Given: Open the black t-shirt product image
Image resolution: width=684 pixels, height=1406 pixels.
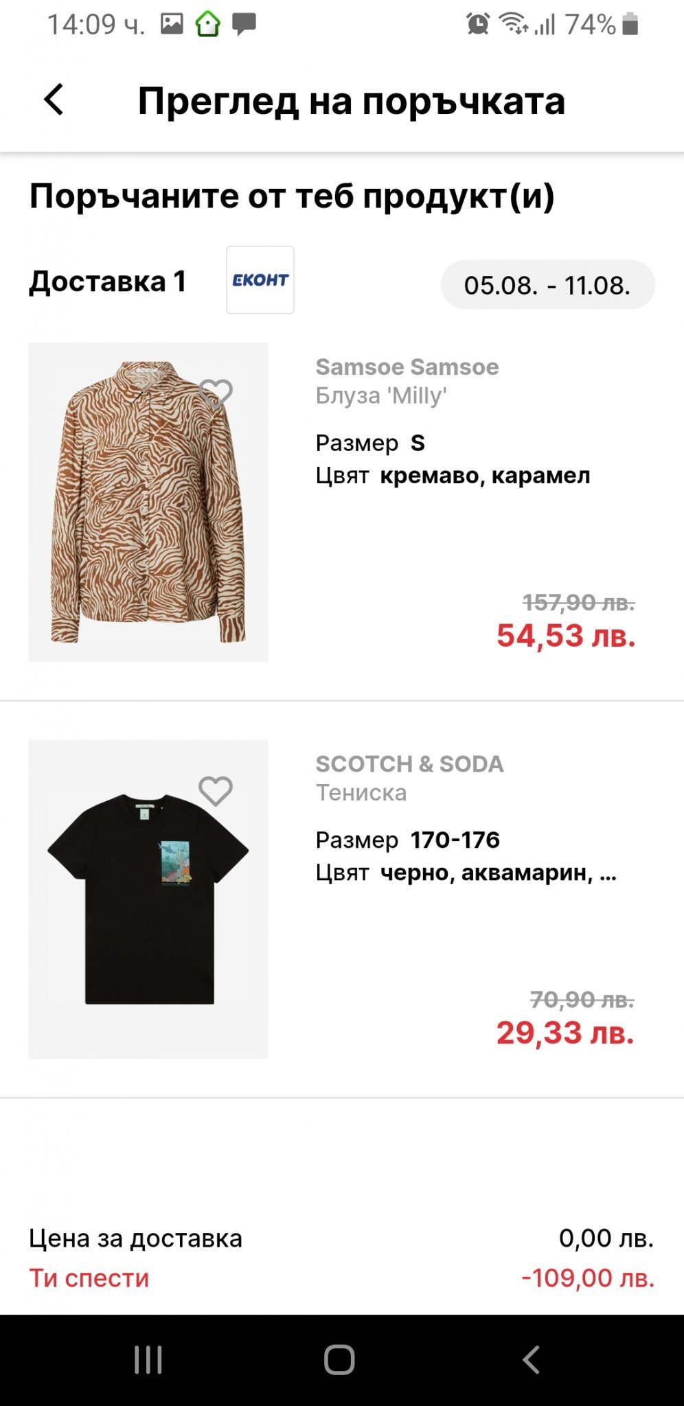Looking at the screenshot, I should 148,899.
